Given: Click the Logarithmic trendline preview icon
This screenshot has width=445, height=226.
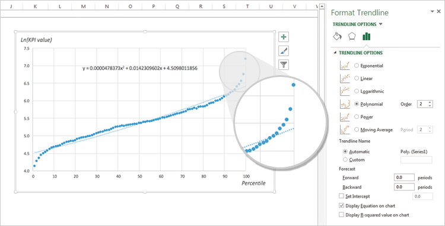Looking at the screenshot, I should coord(345,91).
